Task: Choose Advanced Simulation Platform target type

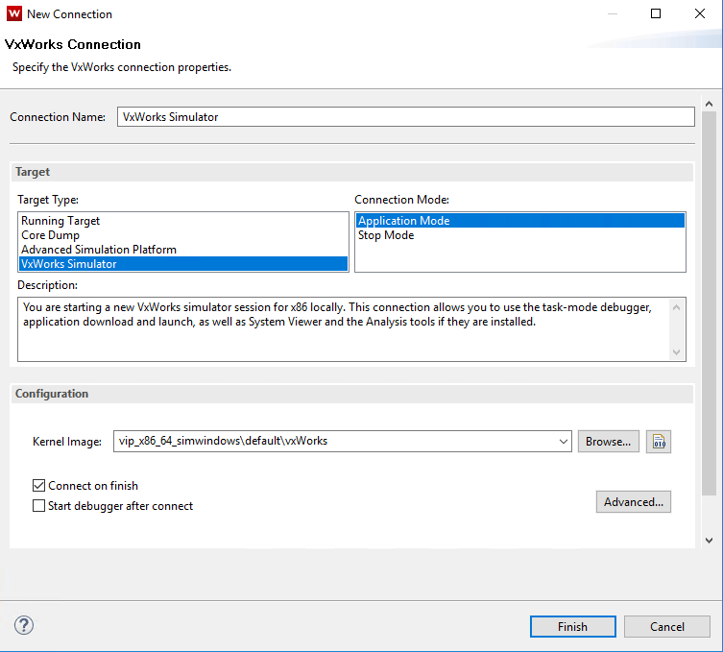Action: click(183, 250)
